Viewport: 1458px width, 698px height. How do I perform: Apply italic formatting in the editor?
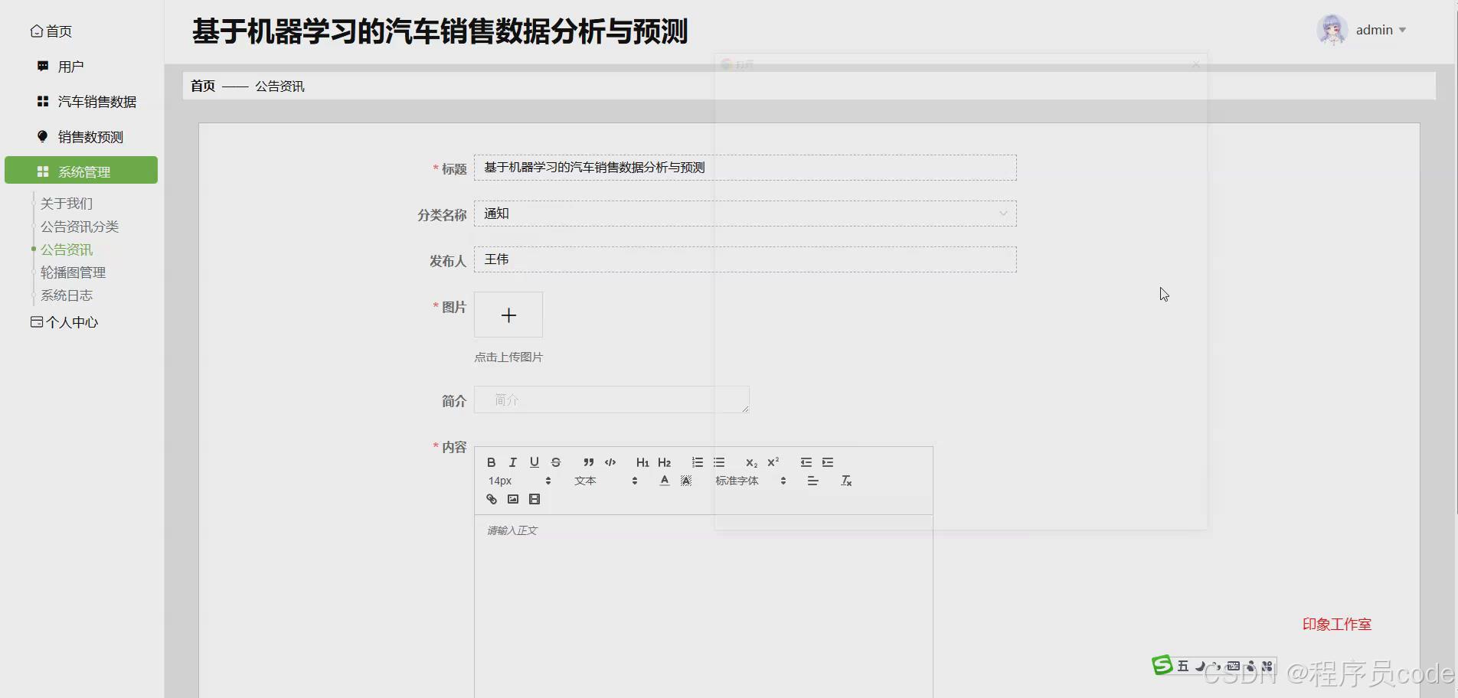click(x=512, y=462)
